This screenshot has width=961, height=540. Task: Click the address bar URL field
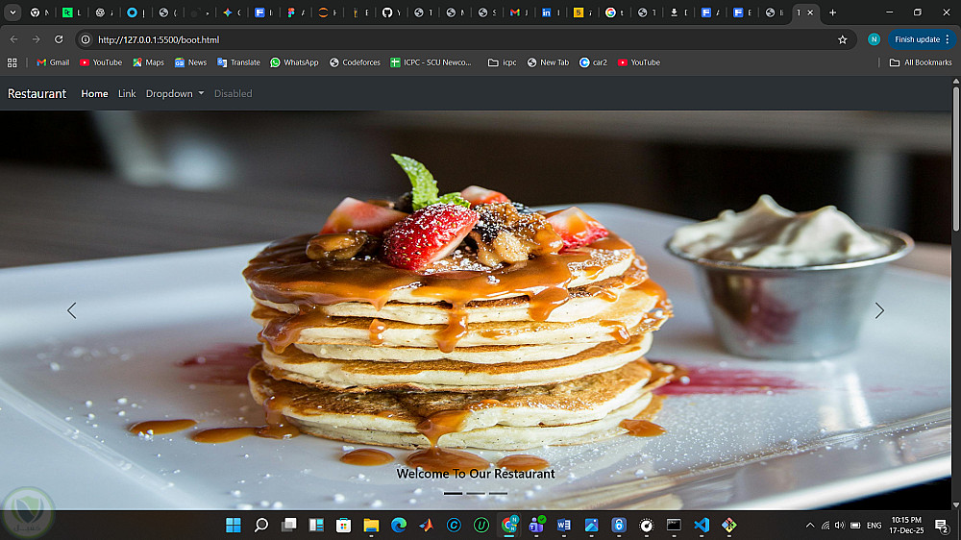pyautogui.click(x=459, y=39)
